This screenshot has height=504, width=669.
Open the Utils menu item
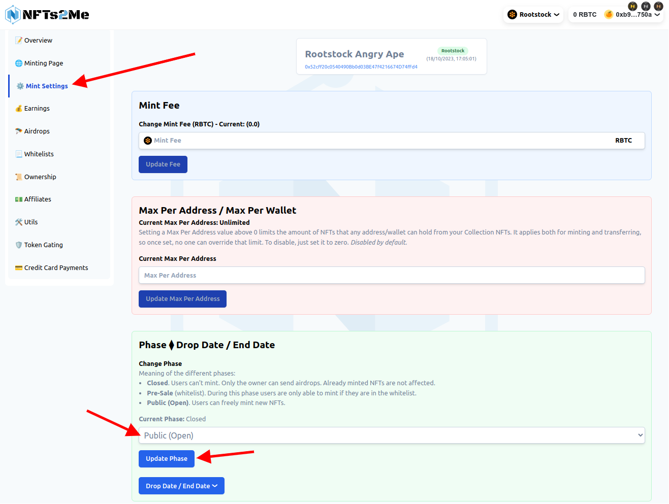[x=59, y=222]
